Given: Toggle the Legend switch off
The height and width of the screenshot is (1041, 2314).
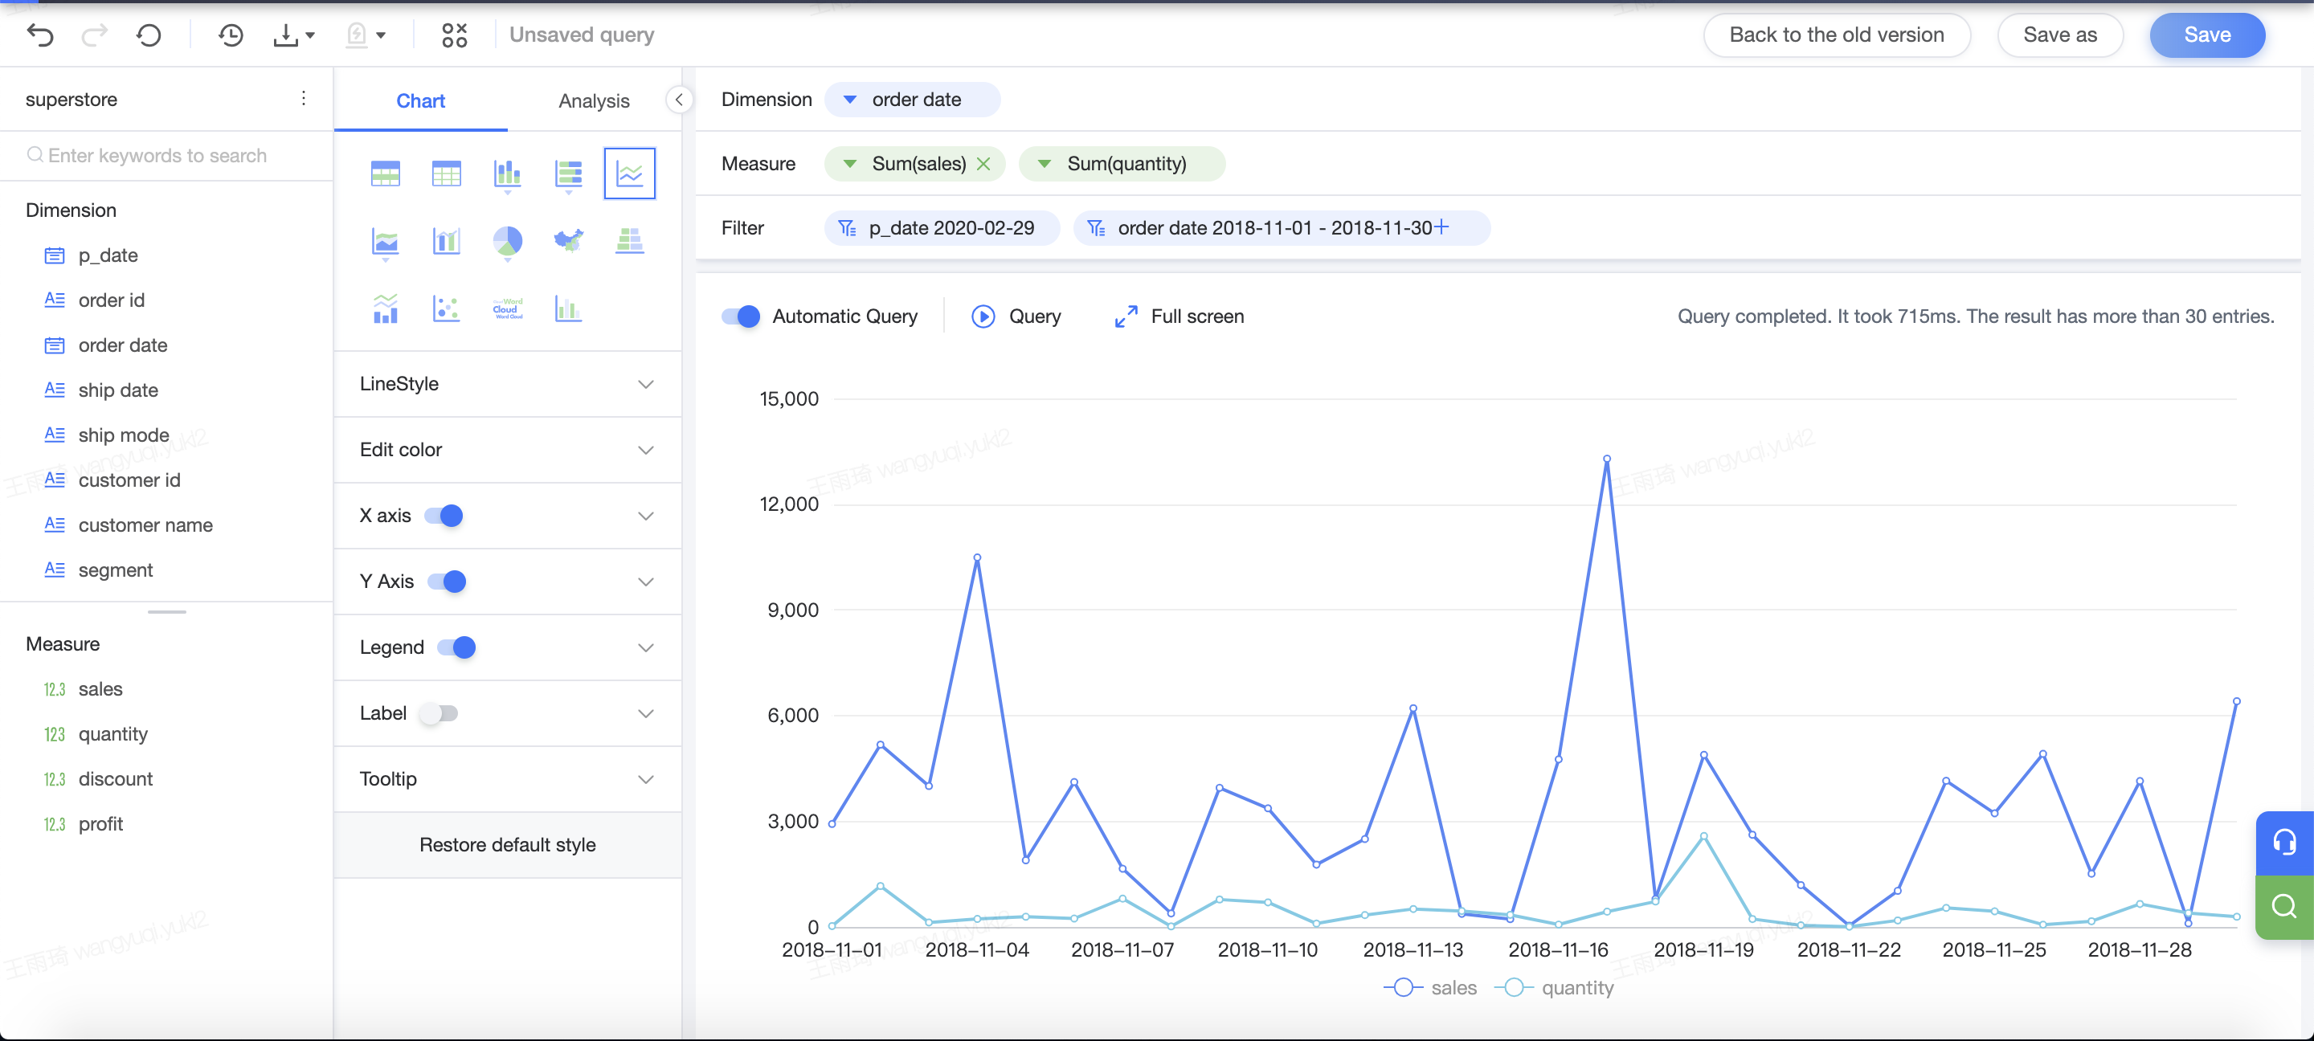Looking at the screenshot, I should pos(456,647).
